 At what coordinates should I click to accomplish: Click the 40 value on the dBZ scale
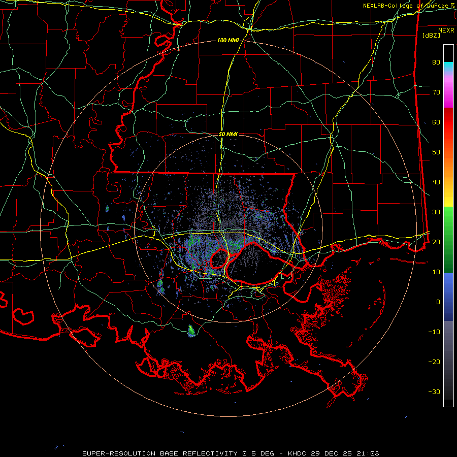(436, 182)
